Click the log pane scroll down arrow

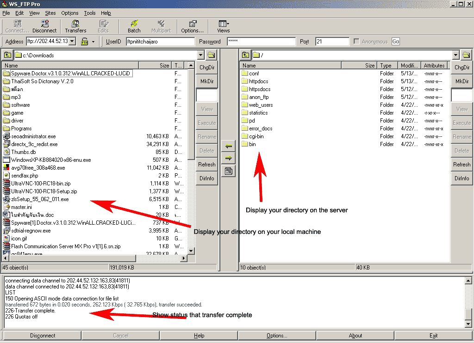[468, 324]
